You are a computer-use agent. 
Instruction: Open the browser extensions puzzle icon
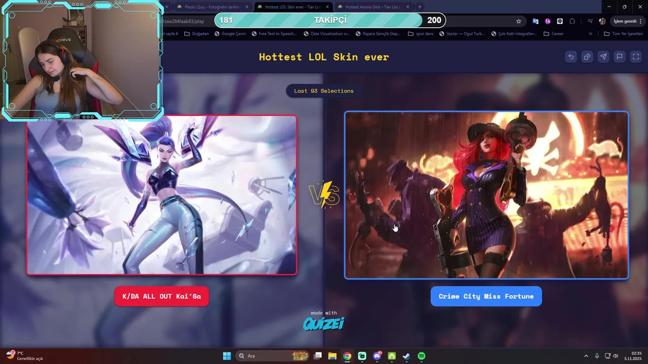[572, 21]
